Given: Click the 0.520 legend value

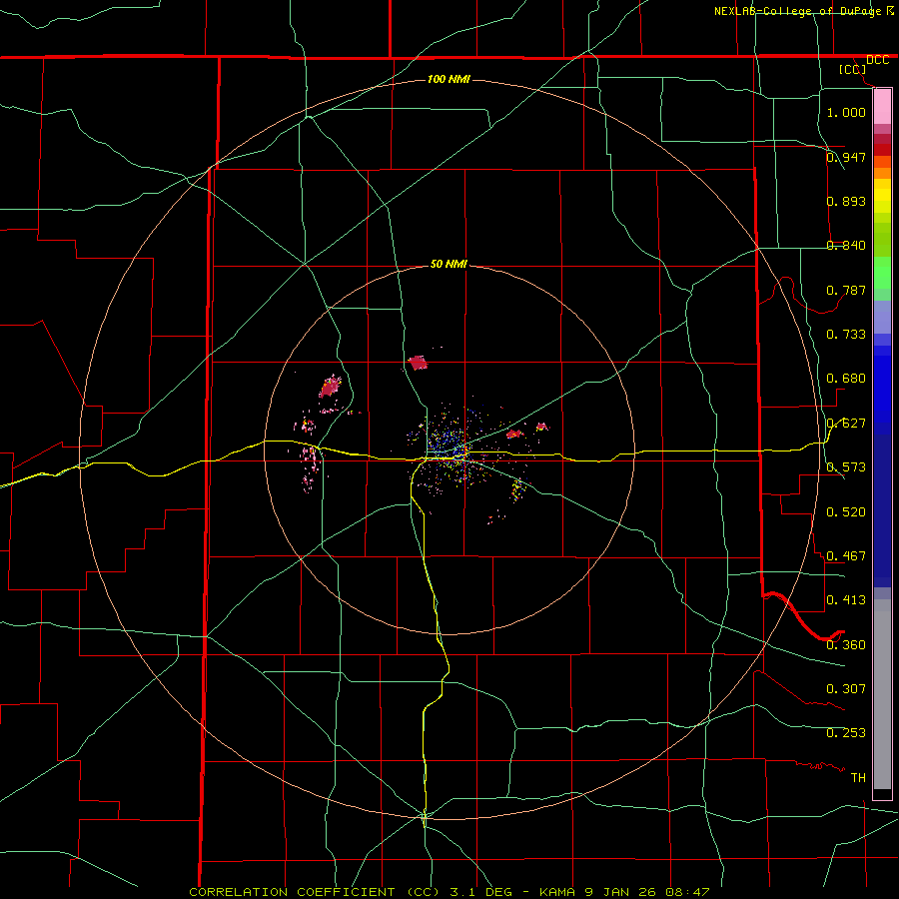Looking at the screenshot, I should click(x=846, y=511).
